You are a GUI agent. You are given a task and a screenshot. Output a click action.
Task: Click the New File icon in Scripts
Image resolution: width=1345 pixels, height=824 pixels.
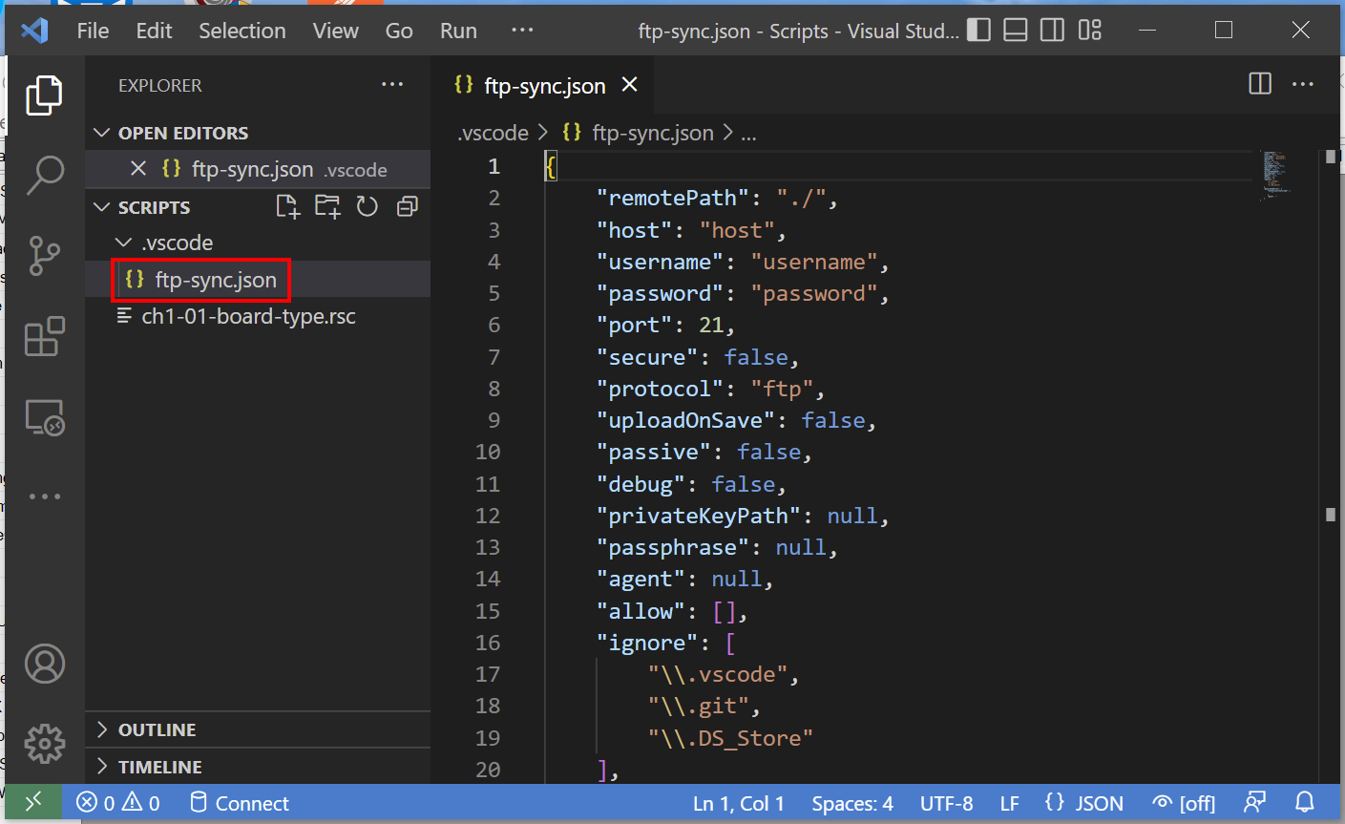pyautogui.click(x=287, y=207)
